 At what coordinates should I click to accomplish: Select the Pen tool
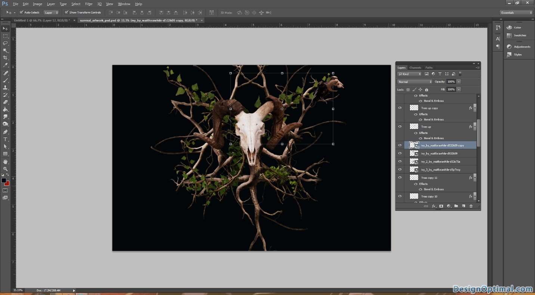click(x=5, y=132)
